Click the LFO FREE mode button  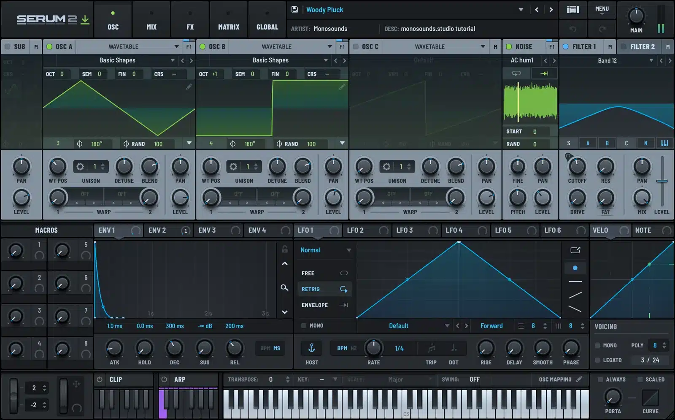(x=324, y=273)
